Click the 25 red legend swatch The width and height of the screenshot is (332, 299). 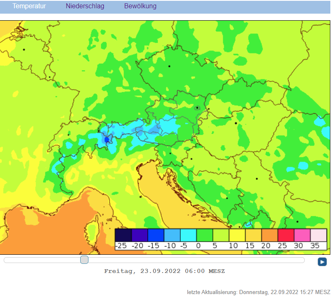[286, 235]
